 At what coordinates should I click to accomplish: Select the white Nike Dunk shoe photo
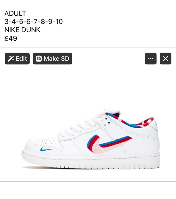tap(90, 139)
